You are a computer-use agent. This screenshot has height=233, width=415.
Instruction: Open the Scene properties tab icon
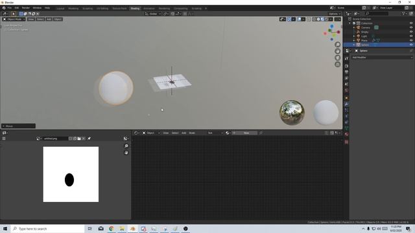(346, 84)
